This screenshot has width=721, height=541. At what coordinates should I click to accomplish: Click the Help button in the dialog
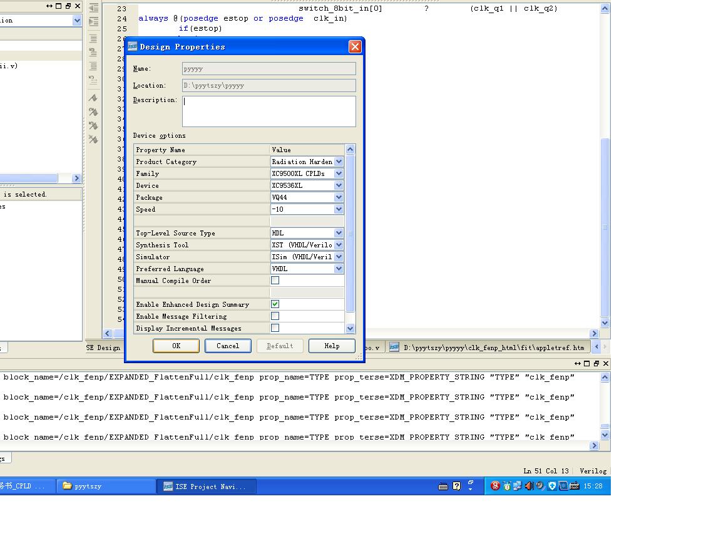pyautogui.click(x=332, y=346)
